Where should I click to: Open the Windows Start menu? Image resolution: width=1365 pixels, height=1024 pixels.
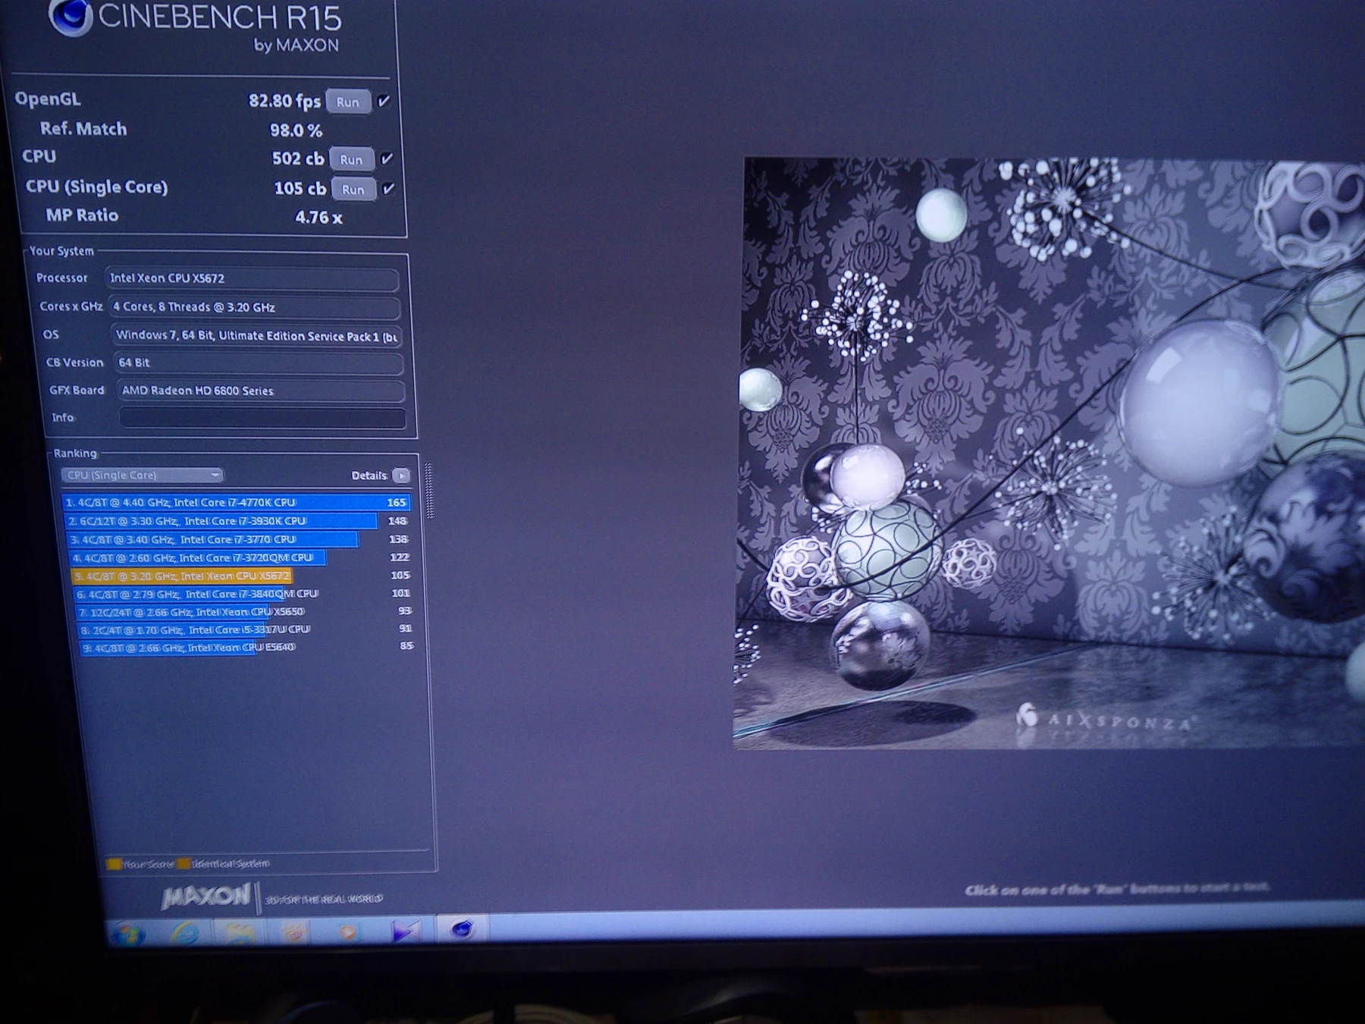click(129, 932)
